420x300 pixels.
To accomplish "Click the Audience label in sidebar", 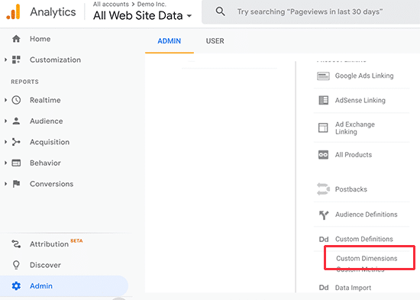I will [46, 121].
